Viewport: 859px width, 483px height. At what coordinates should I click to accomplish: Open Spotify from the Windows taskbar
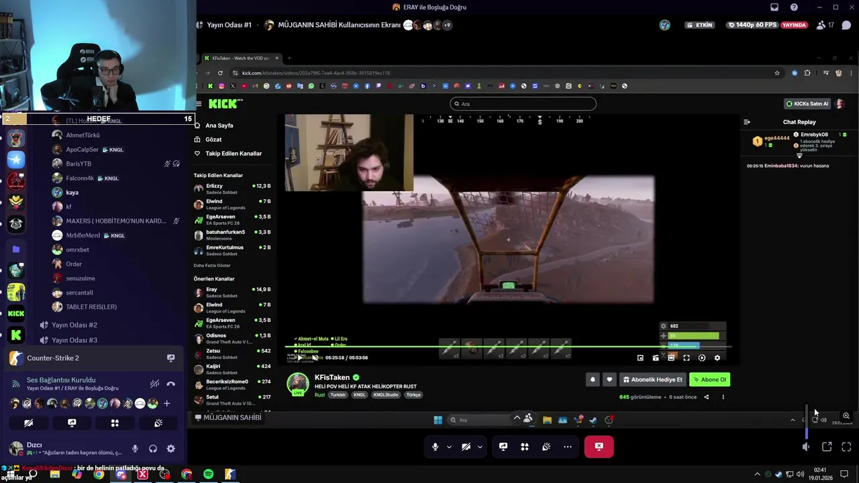click(x=208, y=474)
